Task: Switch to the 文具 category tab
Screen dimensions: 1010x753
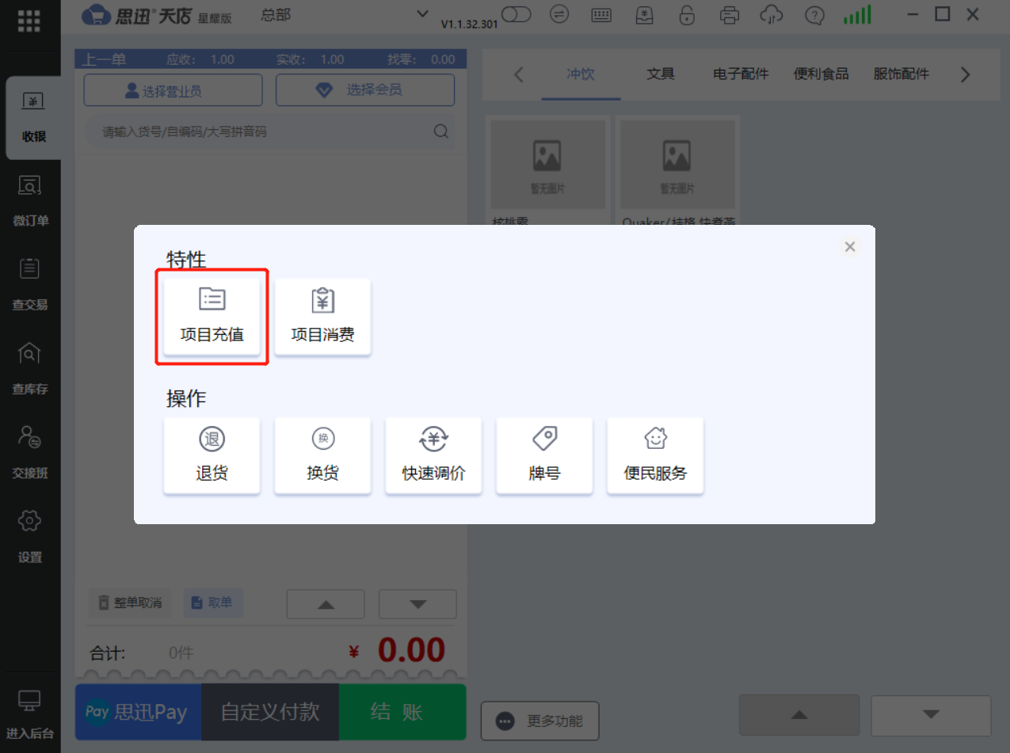Action: coord(661,74)
